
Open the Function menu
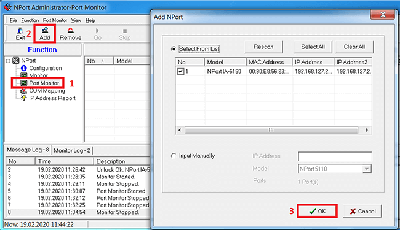pyautogui.click(x=30, y=20)
